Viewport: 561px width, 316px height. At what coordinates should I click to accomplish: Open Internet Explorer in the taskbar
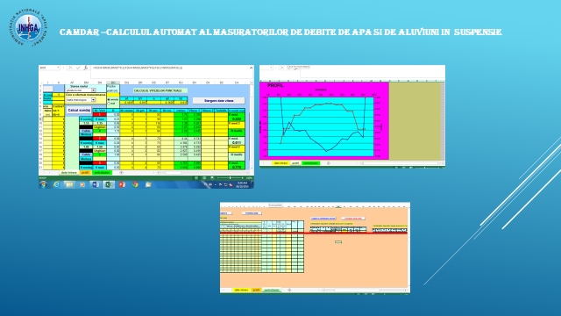point(56,184)
